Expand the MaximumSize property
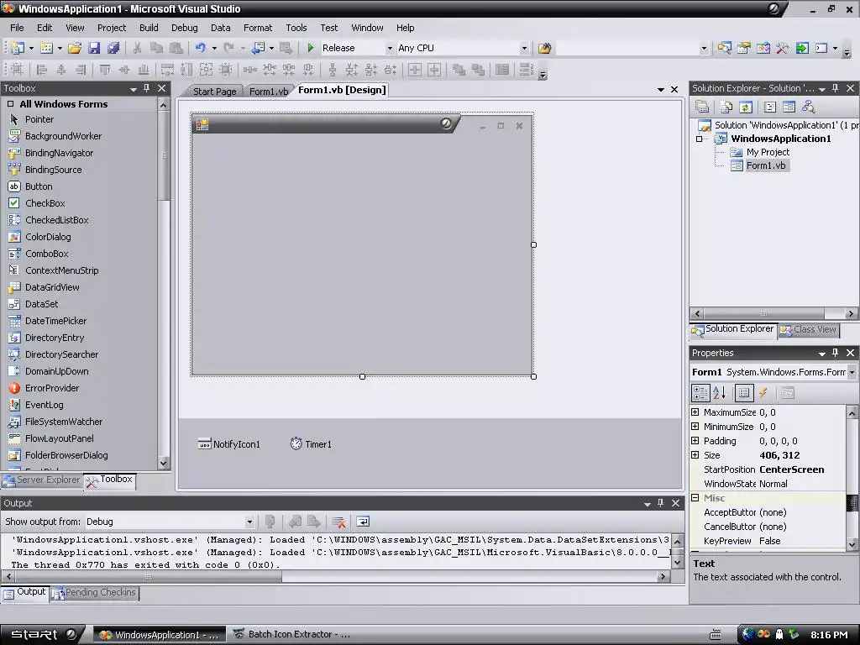Image resolution: width=860 pixels, height=645 pixels. [695, 412]
